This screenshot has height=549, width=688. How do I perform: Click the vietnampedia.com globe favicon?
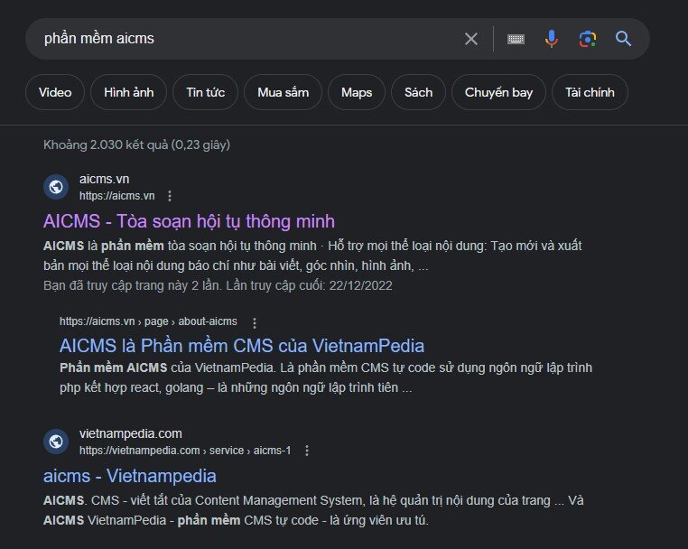56,442
